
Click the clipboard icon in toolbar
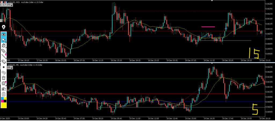click(x=4, y=94)
